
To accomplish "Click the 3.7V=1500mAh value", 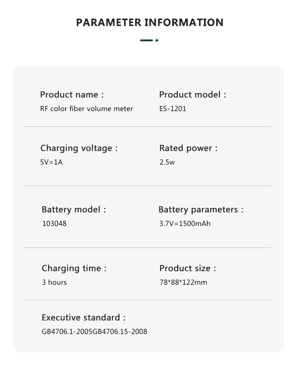I will (185, 224).
